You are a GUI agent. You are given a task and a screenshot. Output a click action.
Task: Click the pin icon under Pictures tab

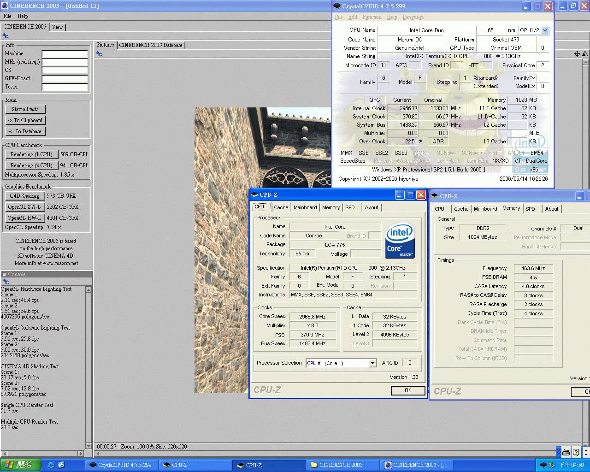[99, 54]
